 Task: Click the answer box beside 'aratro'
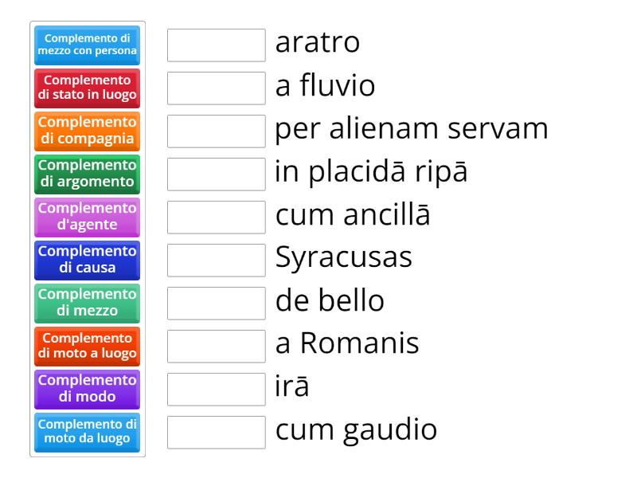click(x=216, y=45)
